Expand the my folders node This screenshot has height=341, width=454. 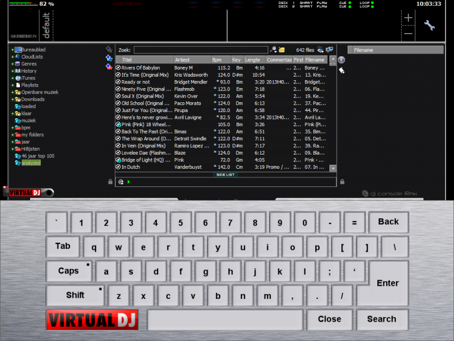click(x=13, y=135)
